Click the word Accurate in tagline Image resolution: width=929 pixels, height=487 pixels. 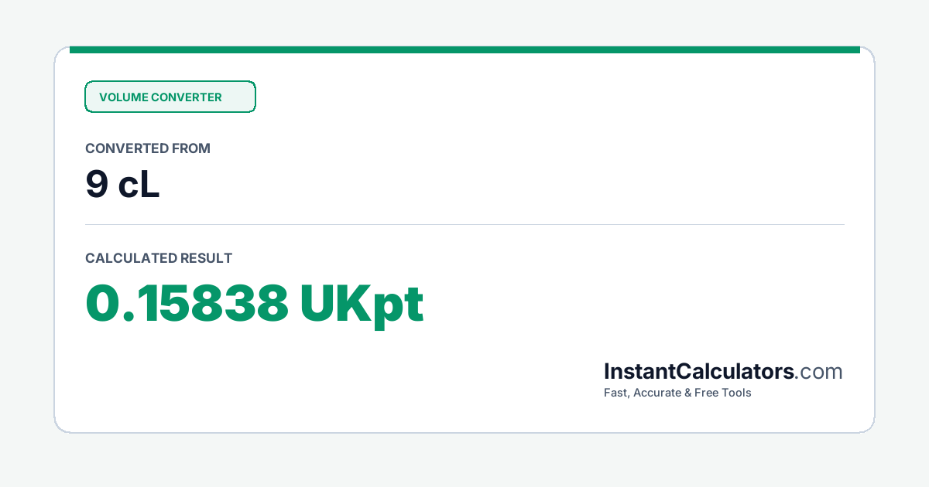659,393
